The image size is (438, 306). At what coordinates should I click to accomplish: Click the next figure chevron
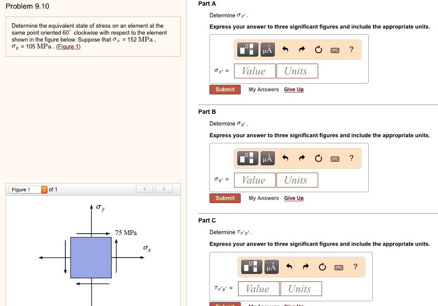[164, 189]
